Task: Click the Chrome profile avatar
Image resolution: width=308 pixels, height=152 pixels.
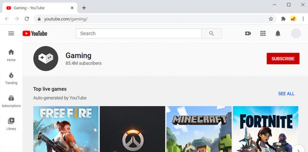Action: 293,19
